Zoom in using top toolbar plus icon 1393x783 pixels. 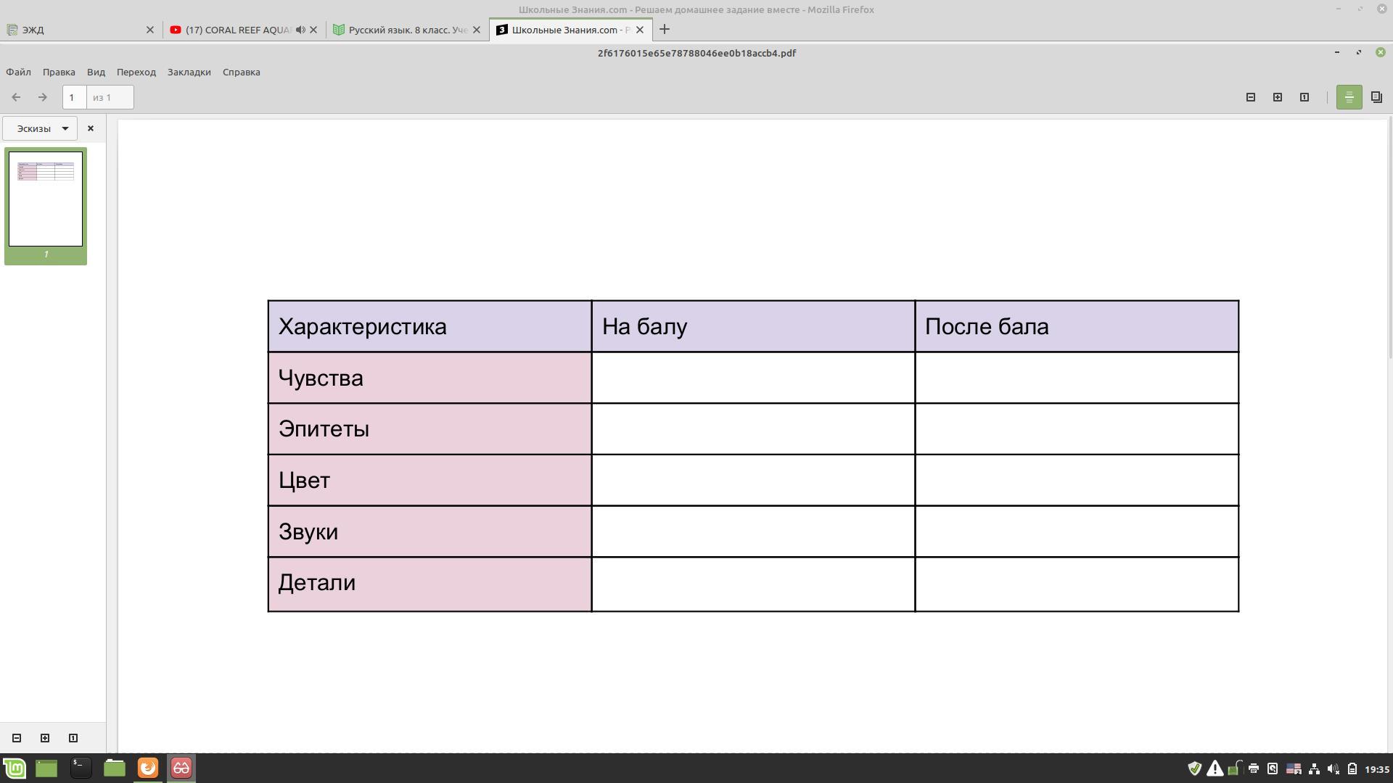coord(1278,97)
